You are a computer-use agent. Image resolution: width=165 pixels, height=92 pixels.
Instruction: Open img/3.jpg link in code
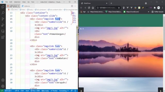click(52, 79)
